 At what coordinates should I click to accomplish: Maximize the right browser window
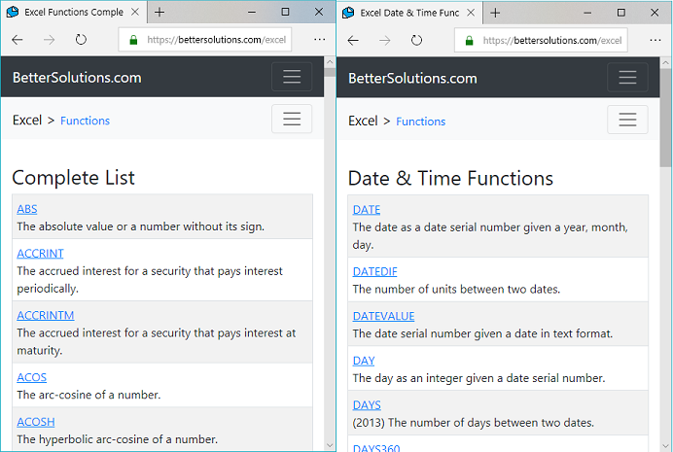point(621,13)
